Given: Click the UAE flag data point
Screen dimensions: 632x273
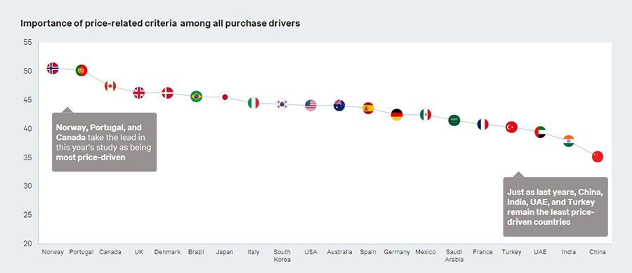Looking at the screenshot, I should pyautogui.click(x=540, y=132).
